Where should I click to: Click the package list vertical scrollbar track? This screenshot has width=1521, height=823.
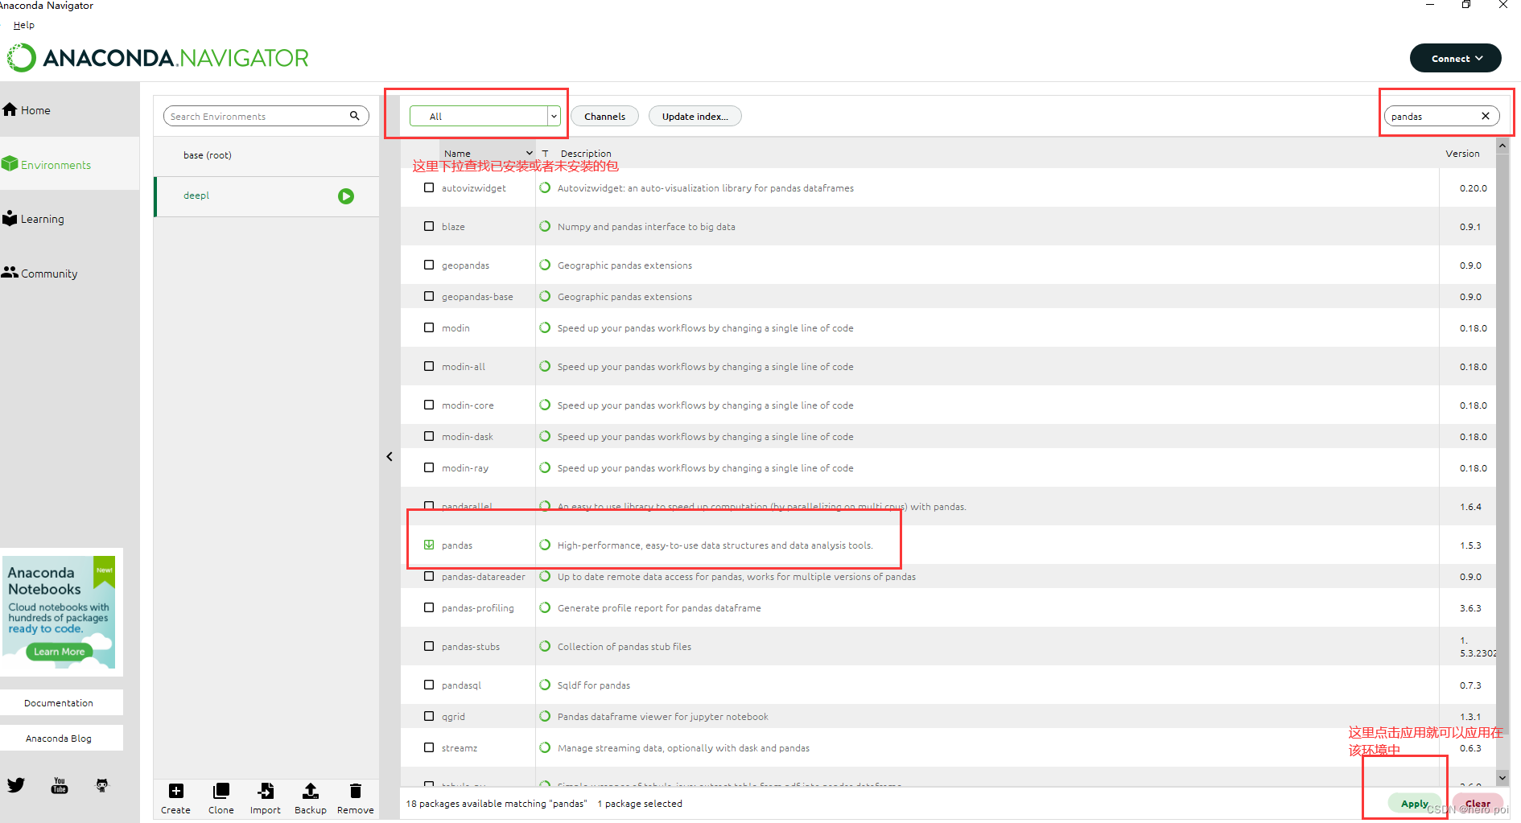click(1502, 461)
